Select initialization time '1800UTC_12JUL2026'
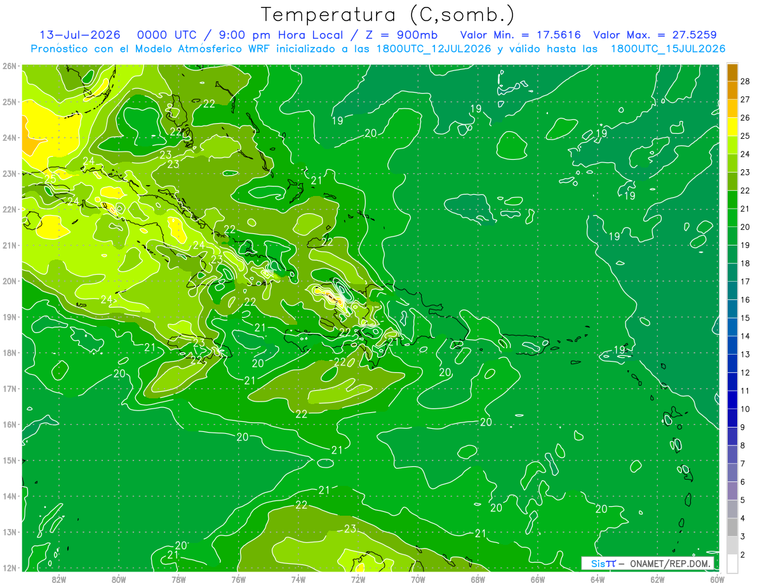This screenshot has width=762, height=588. [433, 49]
